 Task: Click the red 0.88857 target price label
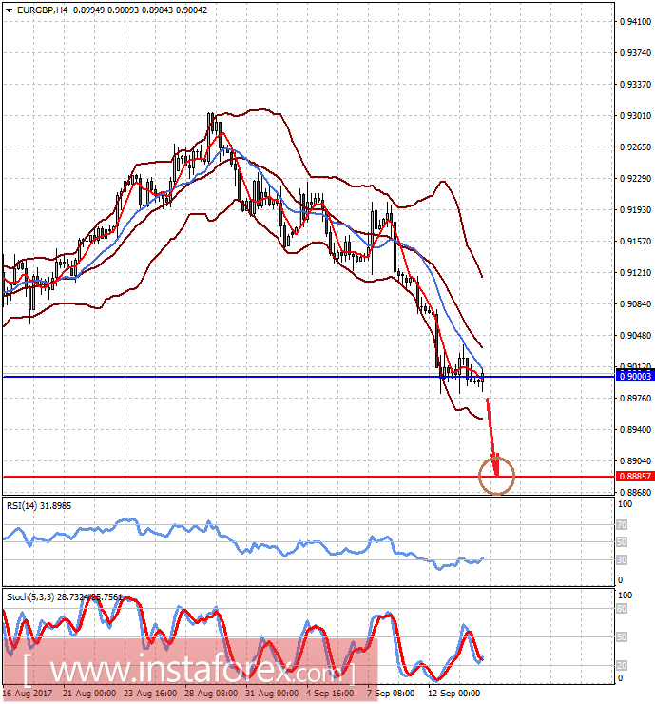click(635, 476)
